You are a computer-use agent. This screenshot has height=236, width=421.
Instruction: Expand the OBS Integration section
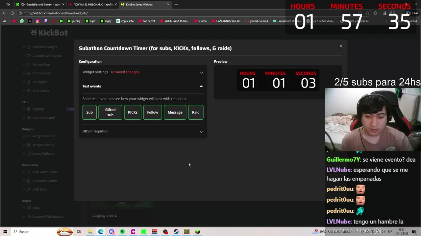(143, 131)
